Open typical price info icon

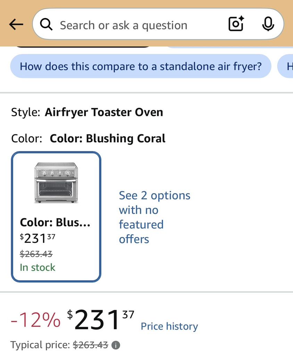point(116,345)
